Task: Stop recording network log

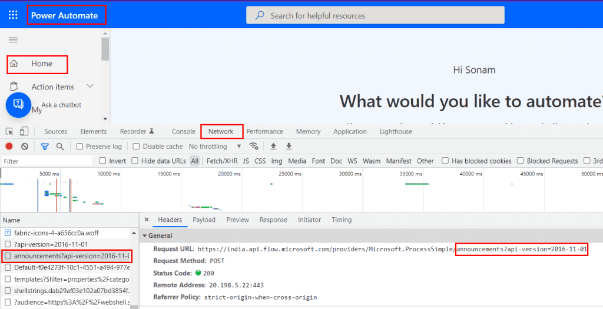Action: coord(9,146)
